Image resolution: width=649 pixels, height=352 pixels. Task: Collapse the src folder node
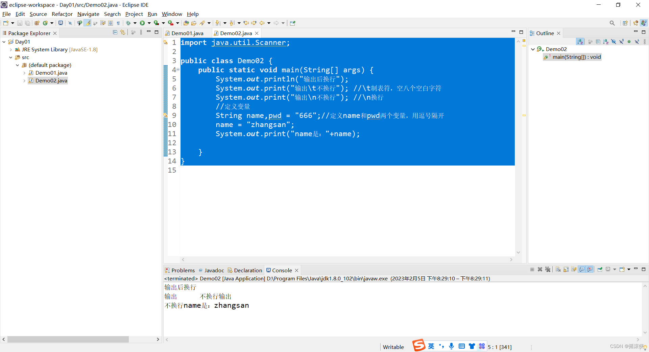(x=11, y=57)
